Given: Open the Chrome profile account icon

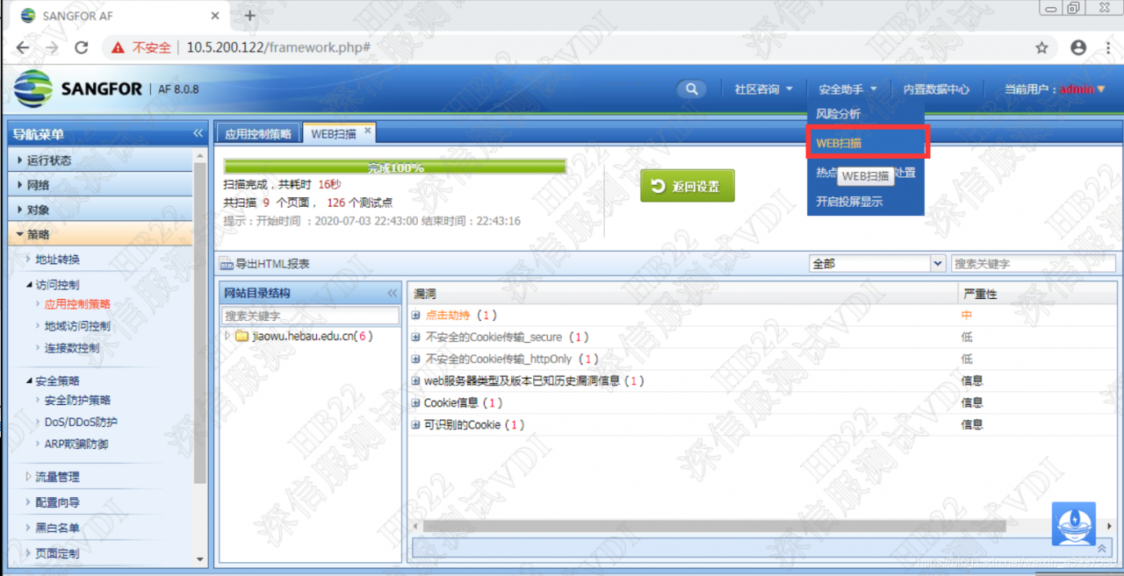Looking at the screenshot, I should point(1078,47).
